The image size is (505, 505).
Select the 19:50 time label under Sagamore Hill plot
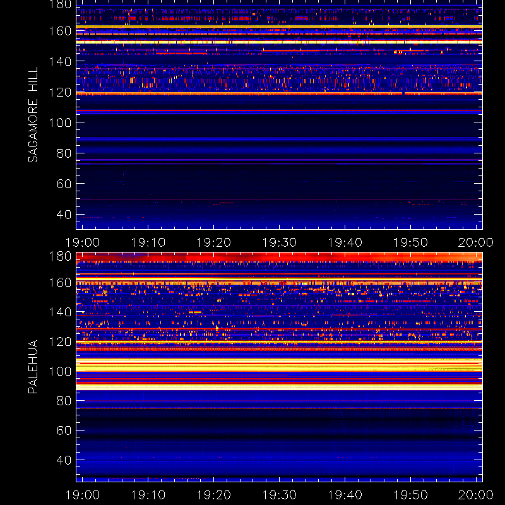click(x=411, y=242)
